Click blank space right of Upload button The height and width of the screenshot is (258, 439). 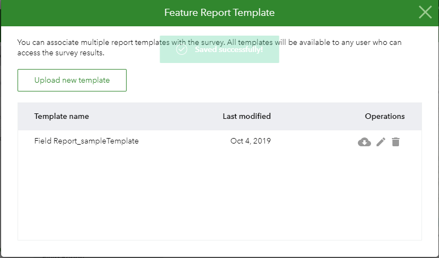[274, 80]
